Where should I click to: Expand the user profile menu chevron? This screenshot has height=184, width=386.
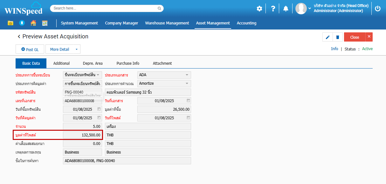click(x=310, y=9)
